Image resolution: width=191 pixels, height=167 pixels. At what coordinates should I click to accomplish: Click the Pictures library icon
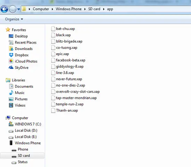[x=11, y=99]
